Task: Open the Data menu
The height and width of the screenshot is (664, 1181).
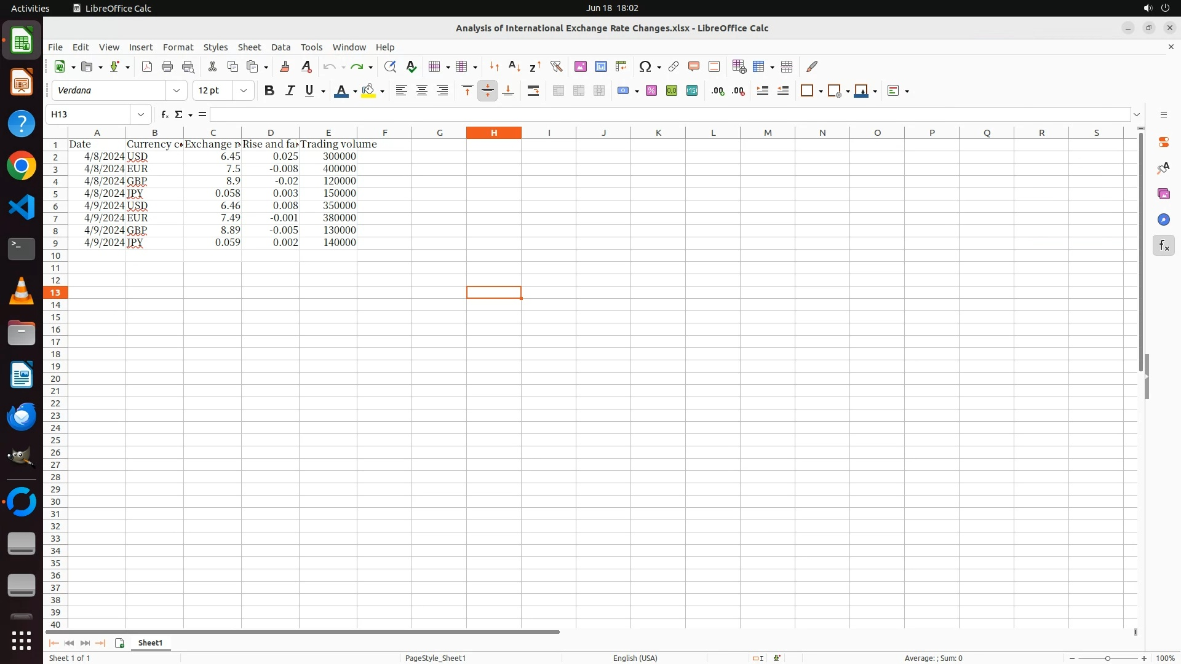Action: coord(280,47)
